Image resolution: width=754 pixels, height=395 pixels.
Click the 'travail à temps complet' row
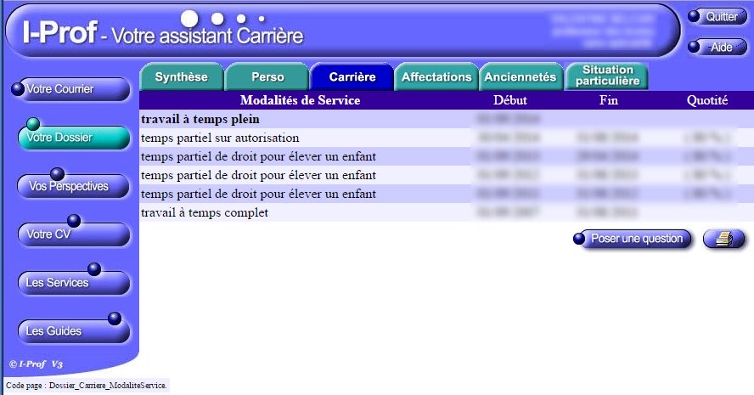pyautogui.click(x=447, y=212)
